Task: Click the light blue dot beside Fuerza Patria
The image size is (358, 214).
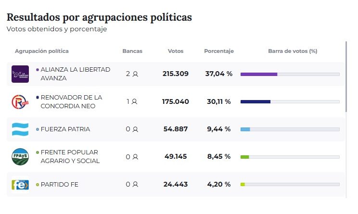Action: (x=38, y=129)
